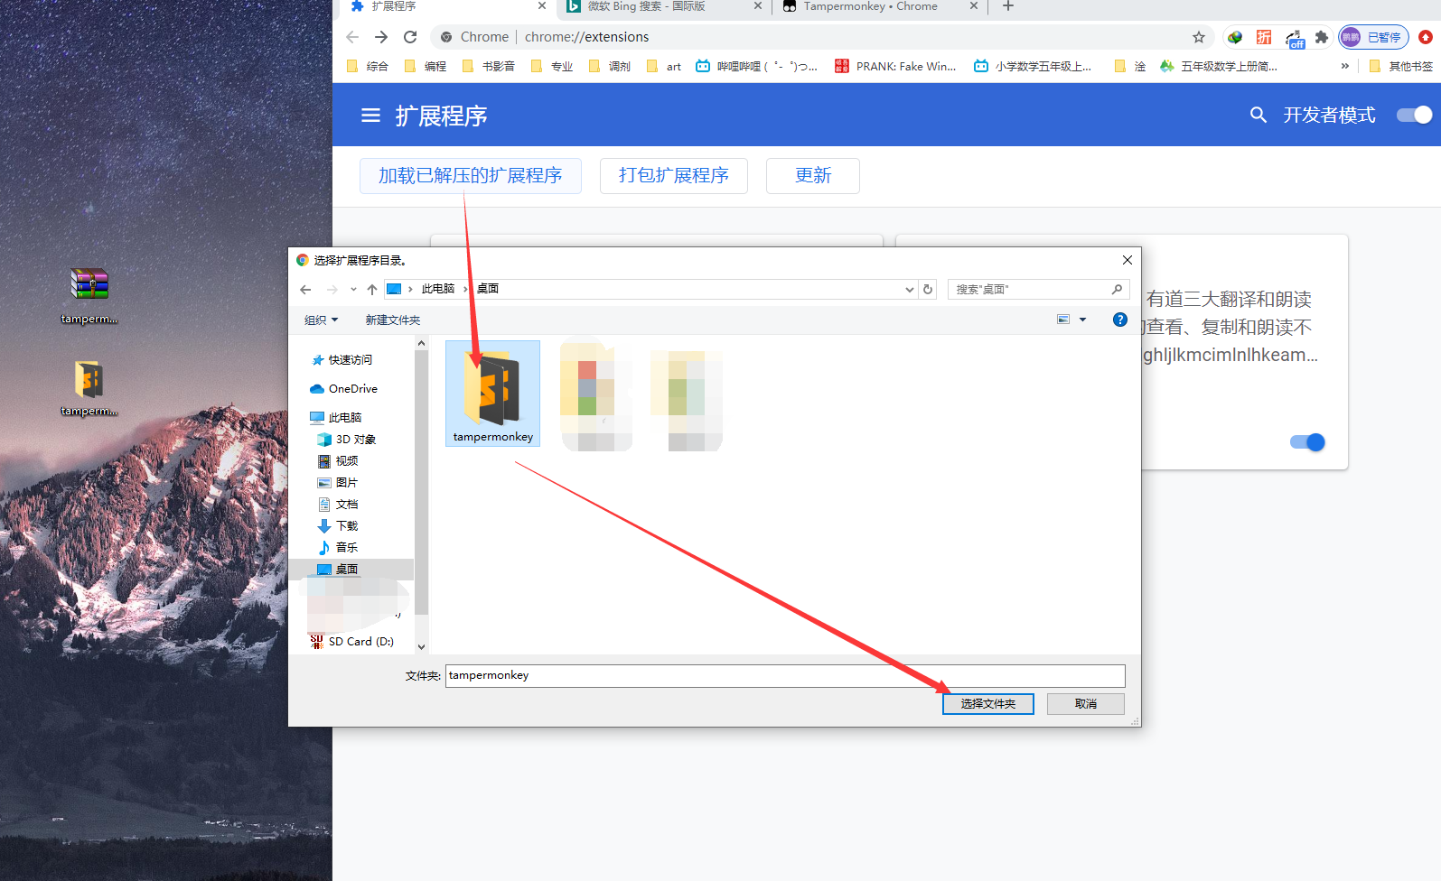Click 新建文件夹 in the dialog toolbar
Screen dimensions: 1441x881
tap(393, 320)
